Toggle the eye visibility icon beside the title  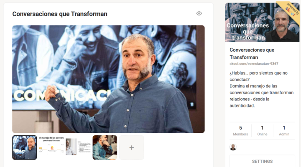tap(199, 13)
